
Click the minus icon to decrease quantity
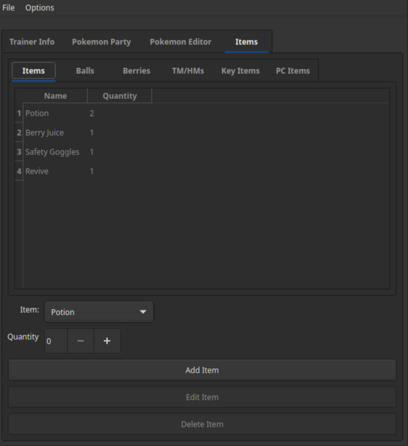pos(80,341)
